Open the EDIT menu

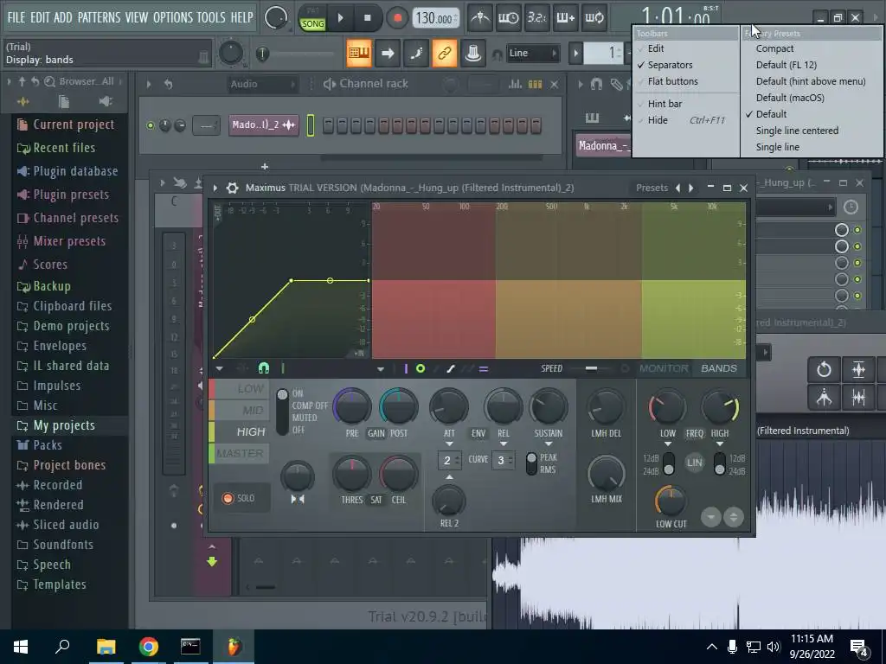(x=40, y=17)
